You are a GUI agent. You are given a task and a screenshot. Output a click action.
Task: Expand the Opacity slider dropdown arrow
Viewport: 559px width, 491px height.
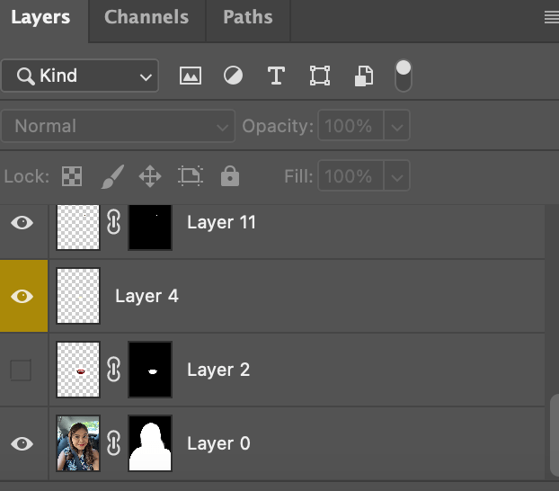pyautogui.click(x=398, y=127)
